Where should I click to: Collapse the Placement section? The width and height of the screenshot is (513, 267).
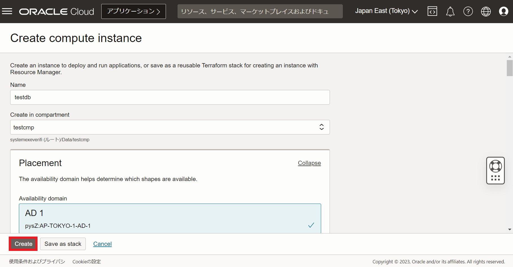[x=309, y=163]
